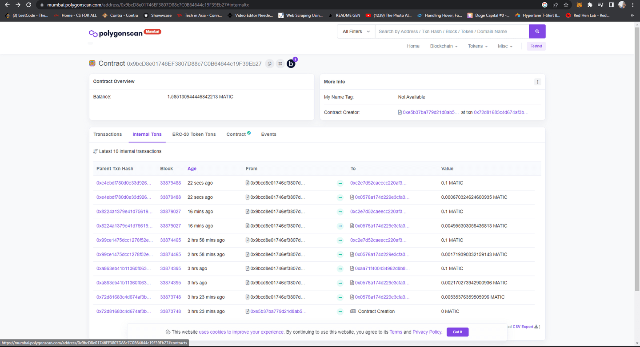Switch to the Events tab

click(x=268, y=134)
